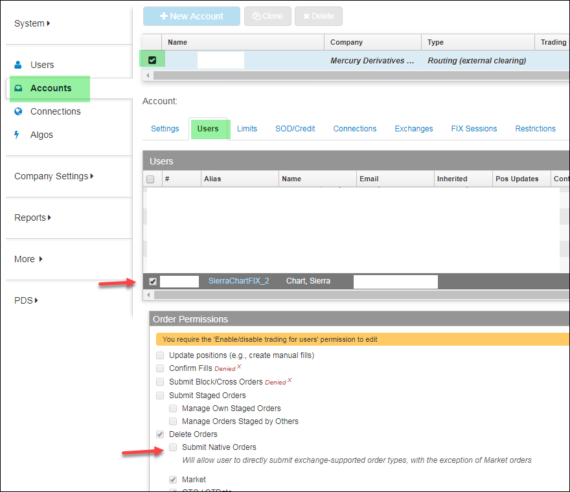This screenshot has width=570, height=492.
Task: Toggle Manage Own Staged Orders checkbox
Action: click(x=173, y=408)
